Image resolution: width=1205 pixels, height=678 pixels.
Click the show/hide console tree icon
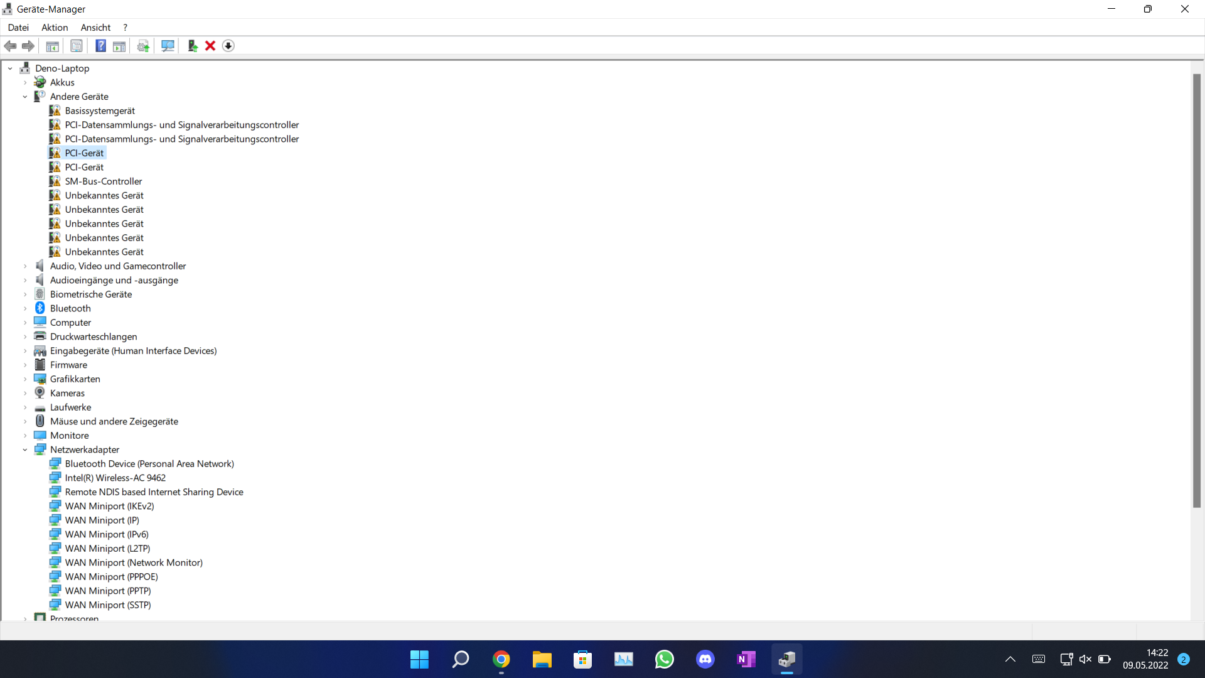pos(53,46)
